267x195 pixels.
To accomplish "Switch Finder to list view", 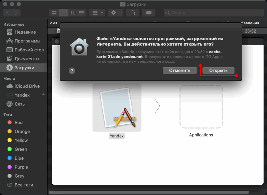I will (63, 13).
